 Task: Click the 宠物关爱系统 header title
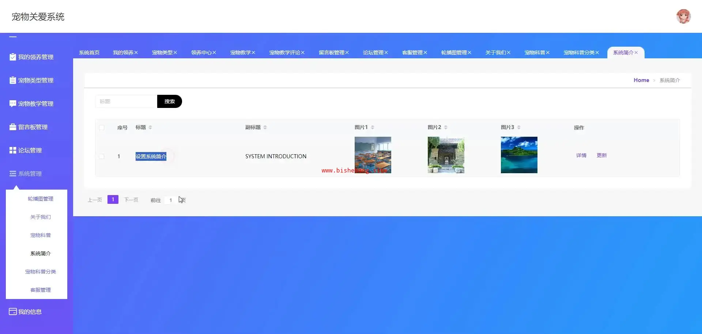click(38, 17)
